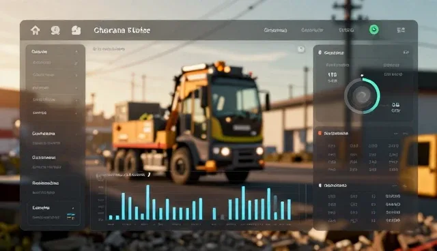
Task: Click the icon at the gauge panel's top-right corner
Action: click(406, 52)
